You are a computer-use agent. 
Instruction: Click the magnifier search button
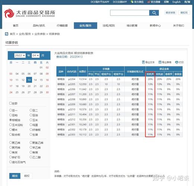click(154, 13)
